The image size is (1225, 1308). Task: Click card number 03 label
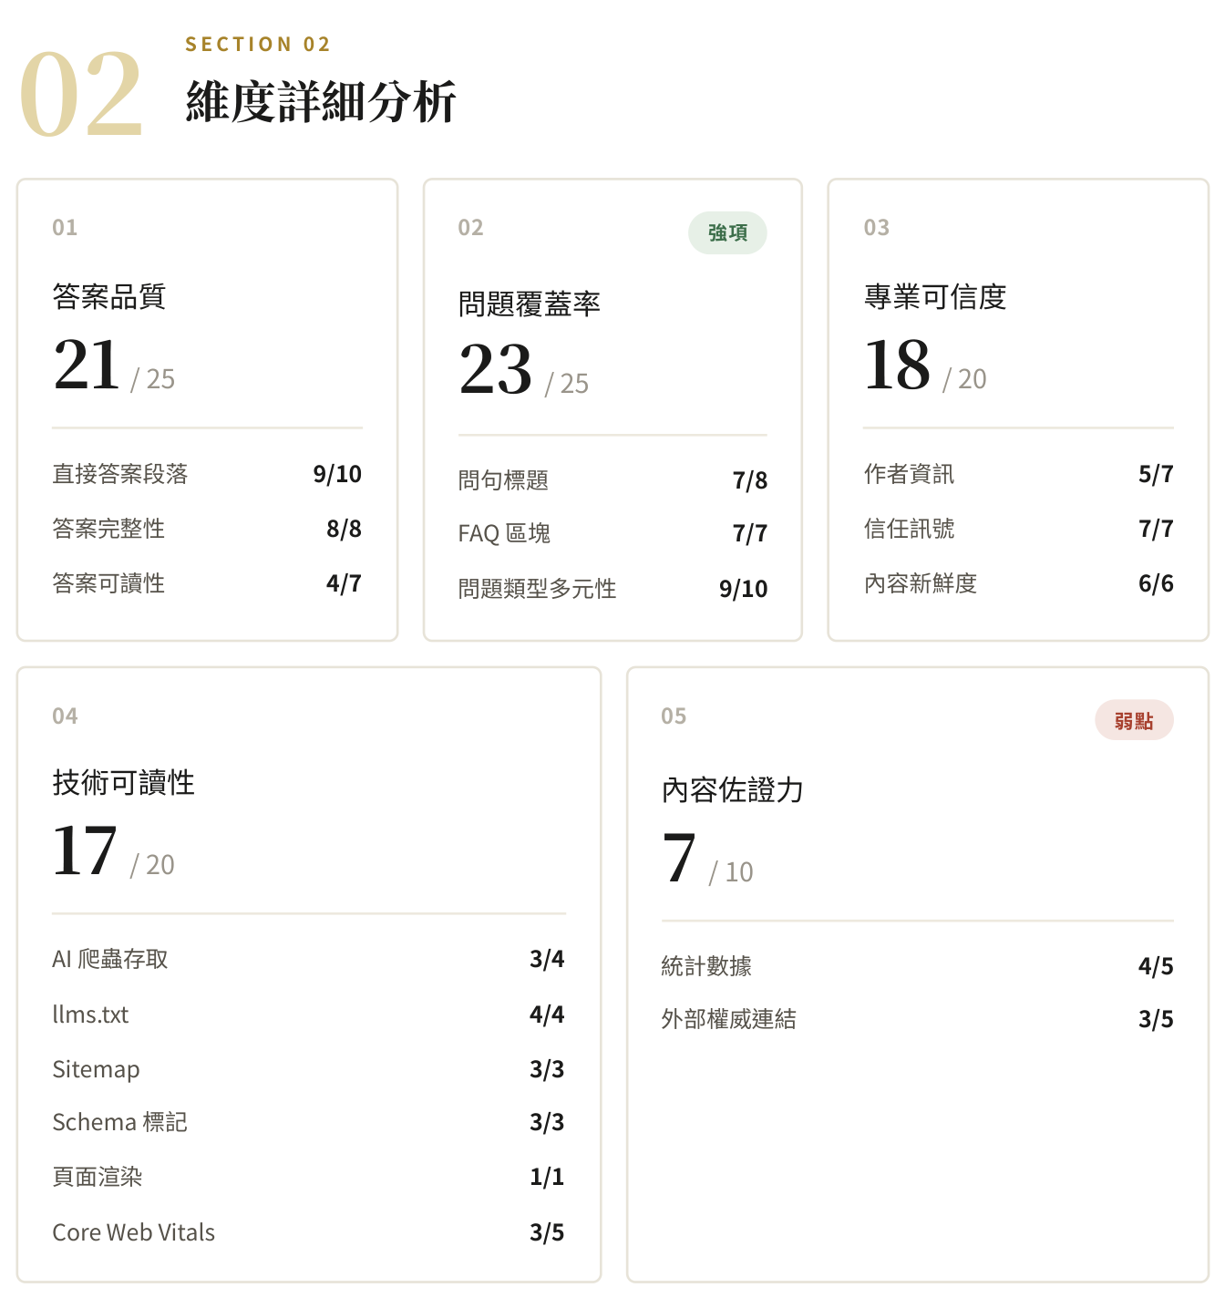877,227
